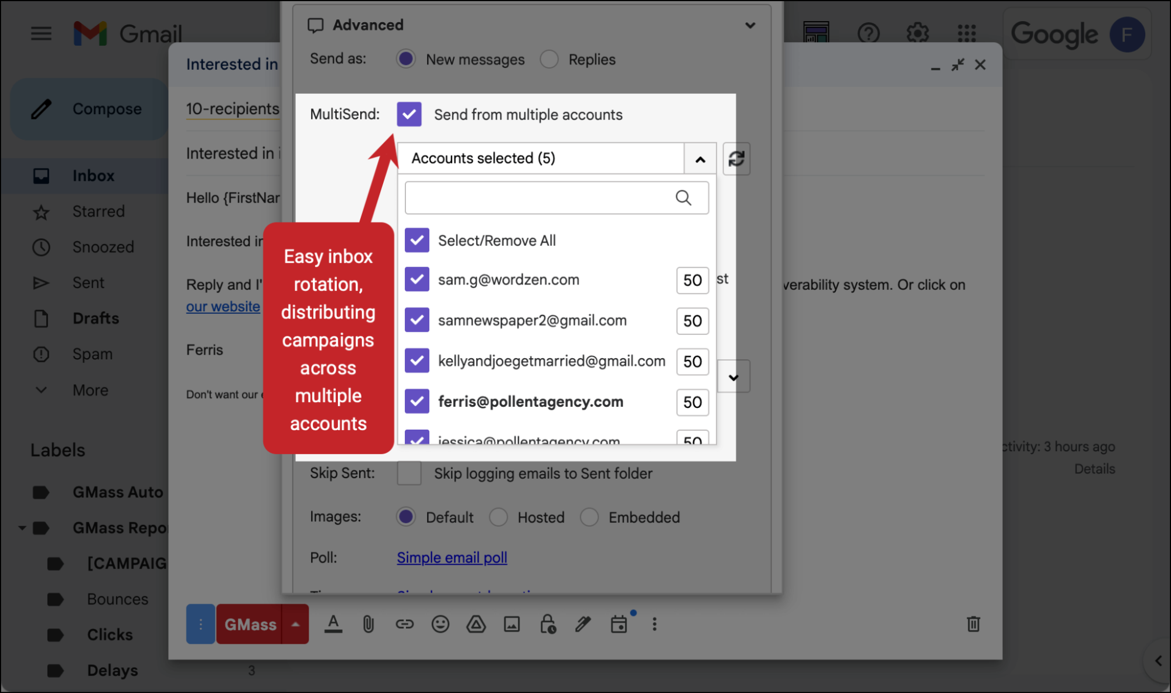This screenshot has width=1171, height=693.
Task: Send campaign with the red GMass button
Action: (250, 624)
